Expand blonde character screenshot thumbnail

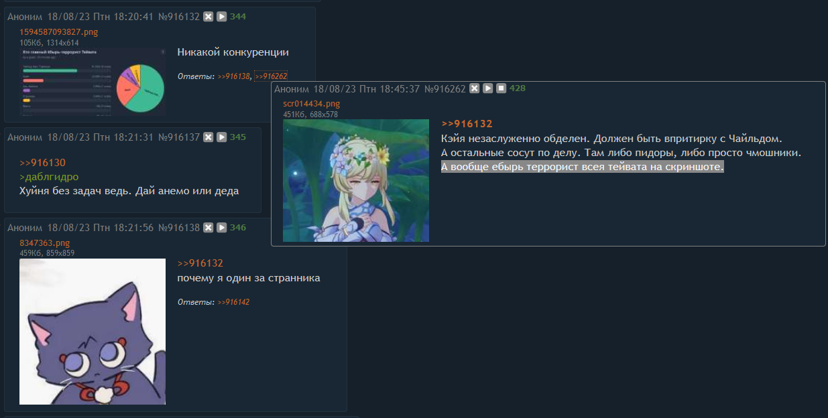tap(356, 180)
